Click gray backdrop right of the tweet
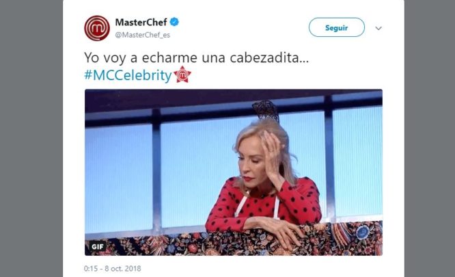The height and width of the screenshot is (277, 455). pyautogui.click(x=430, y=138)
